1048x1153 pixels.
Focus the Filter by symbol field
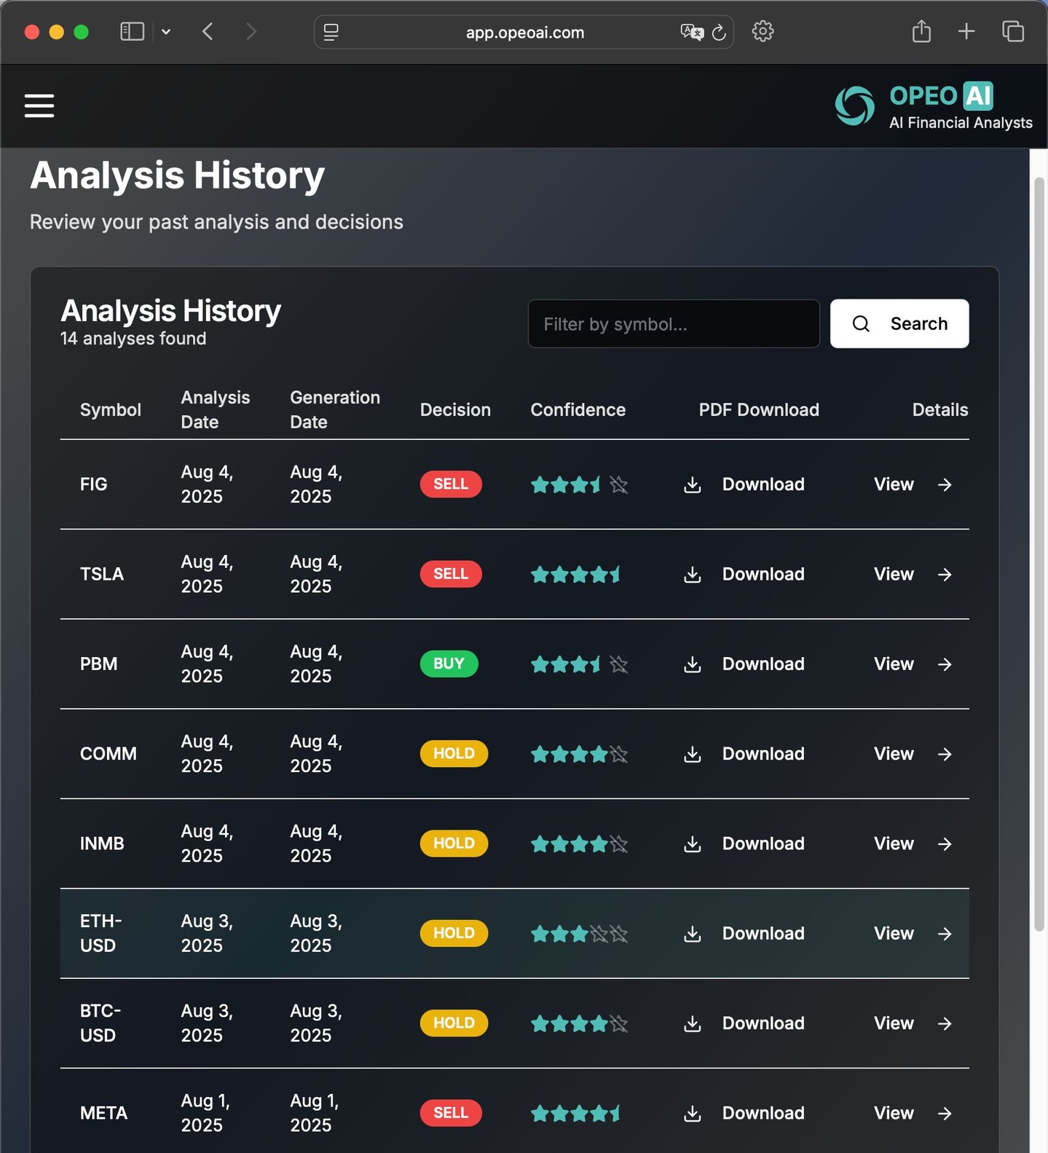(x=674, y=323)
